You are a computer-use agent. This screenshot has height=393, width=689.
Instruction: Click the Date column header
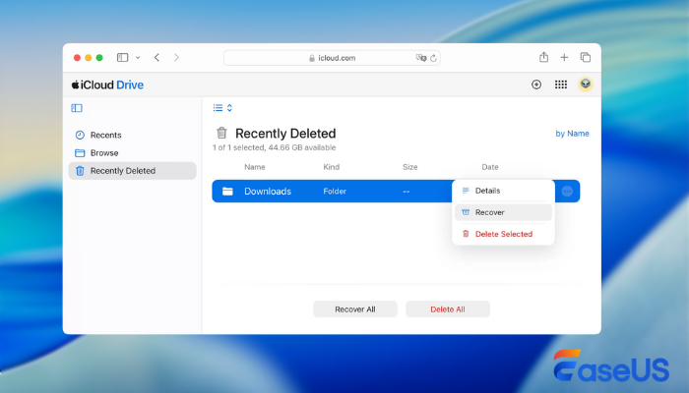pos(490,167)
